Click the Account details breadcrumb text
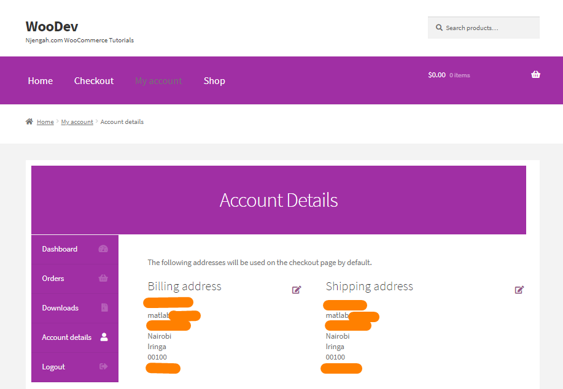This screenshot has width=563, height=389. 122,122
